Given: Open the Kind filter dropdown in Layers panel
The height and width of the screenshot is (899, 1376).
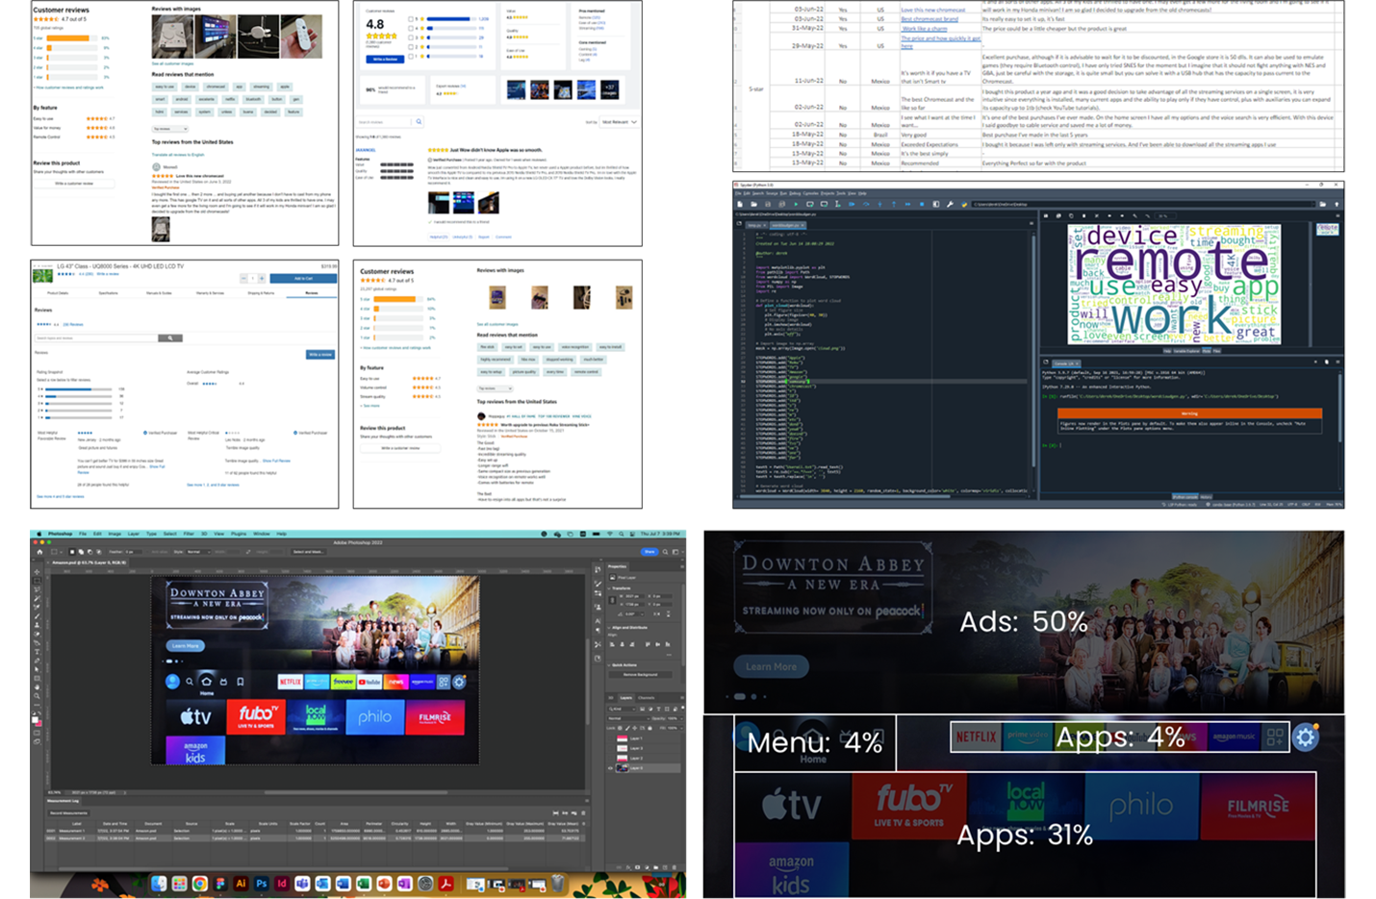Looking at the screenshot, I should coord(622,709).
